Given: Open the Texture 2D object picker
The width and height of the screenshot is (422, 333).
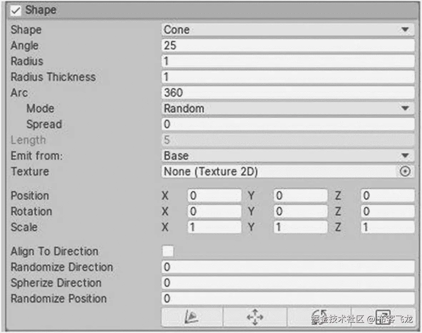Looking at the screenshot, I should 405,172.
